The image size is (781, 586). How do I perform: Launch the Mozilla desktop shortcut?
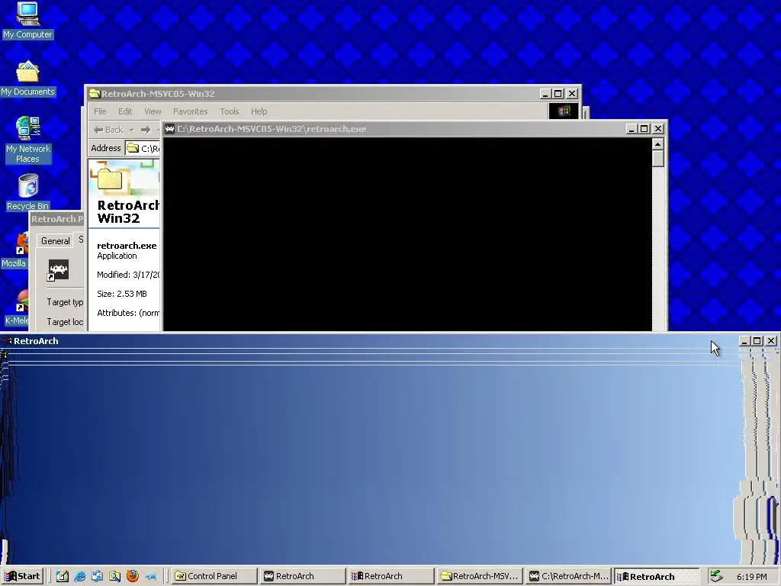pyautogui.click(x=14, y=250)
